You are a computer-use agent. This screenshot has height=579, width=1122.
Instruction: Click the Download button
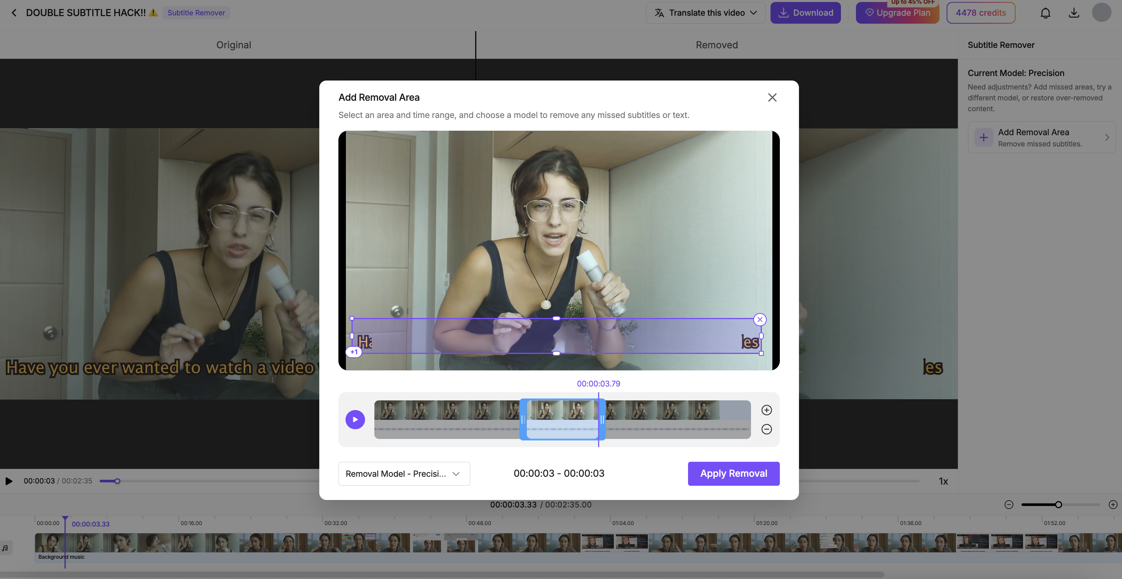point(805,13)
